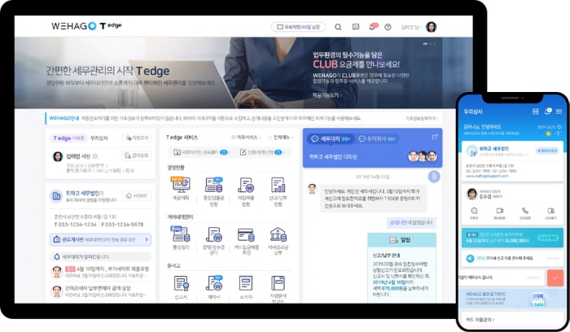
Task: Pop out chat panel with expand icon
Action: click(x=434, y=137)
